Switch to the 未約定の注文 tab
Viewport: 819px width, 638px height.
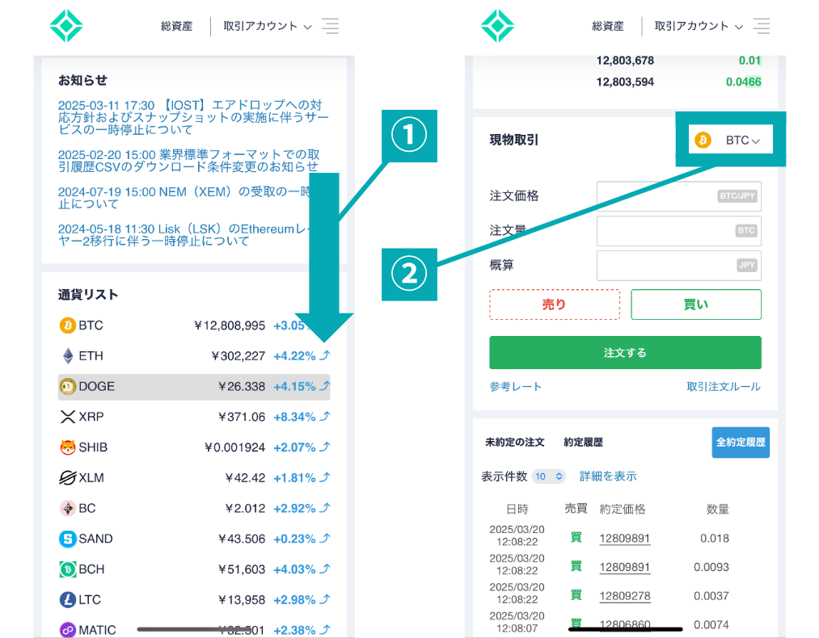[514, 443]
